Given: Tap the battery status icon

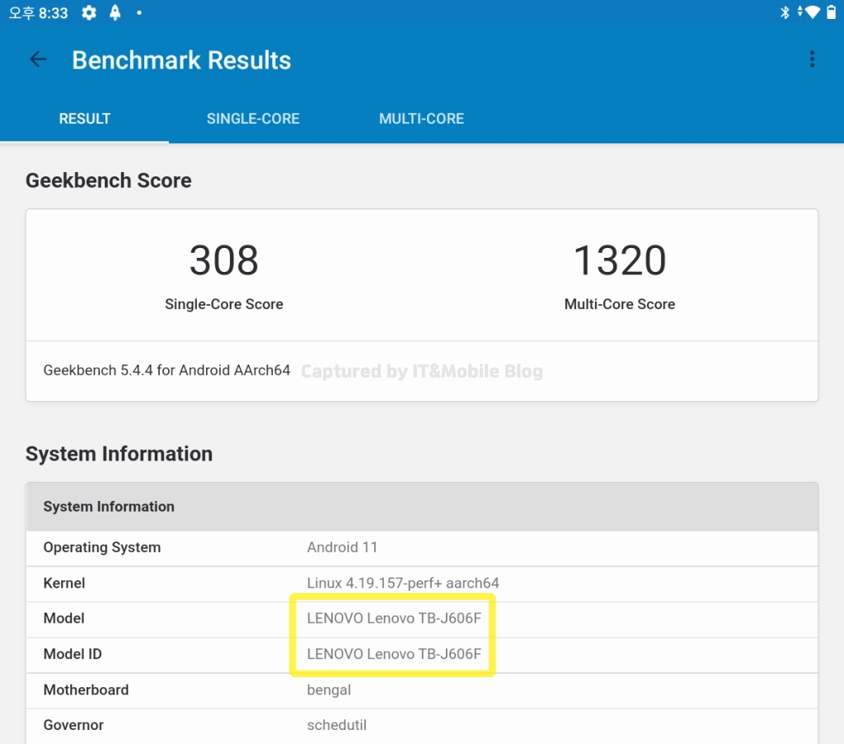Looking at the screenshot, I should click(831, 12).
